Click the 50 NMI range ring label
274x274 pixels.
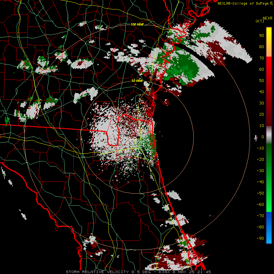(137, 81)
